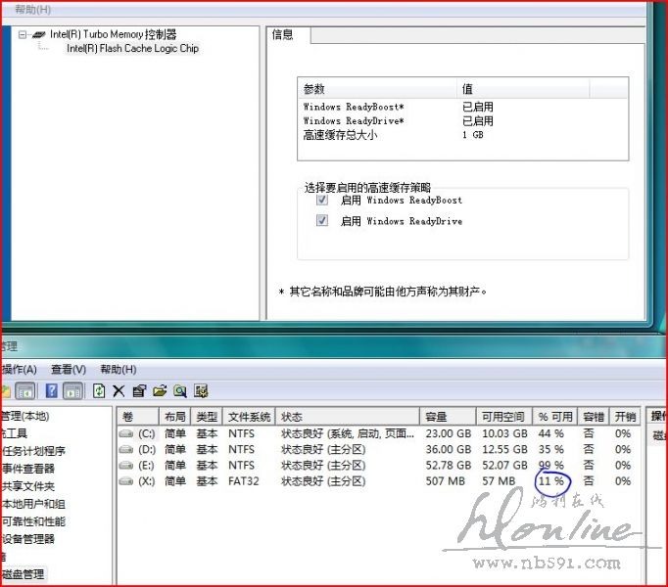Click the Refresh icon in disk management toolbar

[99, 391]
